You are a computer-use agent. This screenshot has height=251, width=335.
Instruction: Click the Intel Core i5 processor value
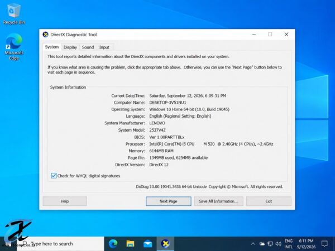(x=211, y=144)
